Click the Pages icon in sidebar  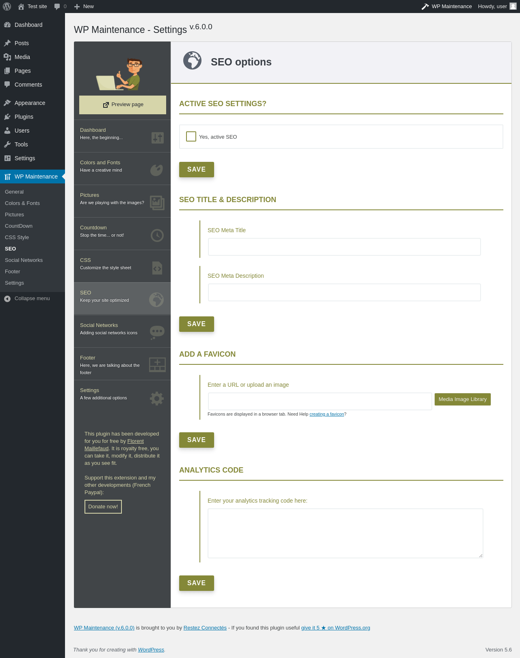point(7,71)
